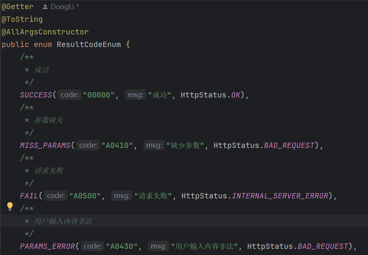Click the @AllArgsConstructor annotation
Viewport: 368px width, 255px height.
click(45, 32)
